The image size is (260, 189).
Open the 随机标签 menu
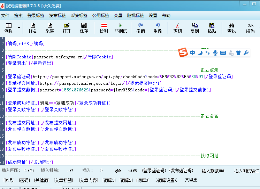point(136,16)
